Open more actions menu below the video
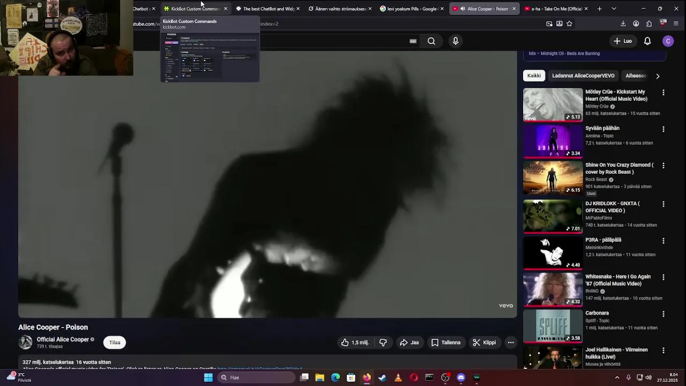Screen dimensions: 686x386 pos(511,343)
